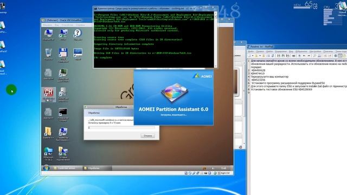
Task: Open the Избранное menu in AkelPad
Action: [x=301, y=51]
